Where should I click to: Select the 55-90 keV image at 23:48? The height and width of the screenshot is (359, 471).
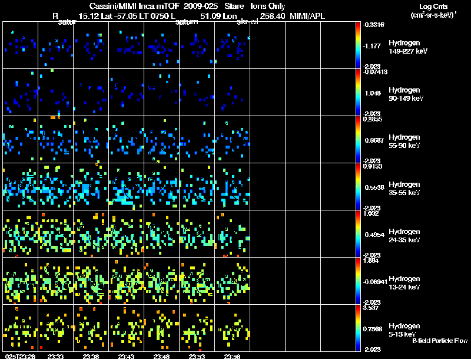[x=161, y=140]
